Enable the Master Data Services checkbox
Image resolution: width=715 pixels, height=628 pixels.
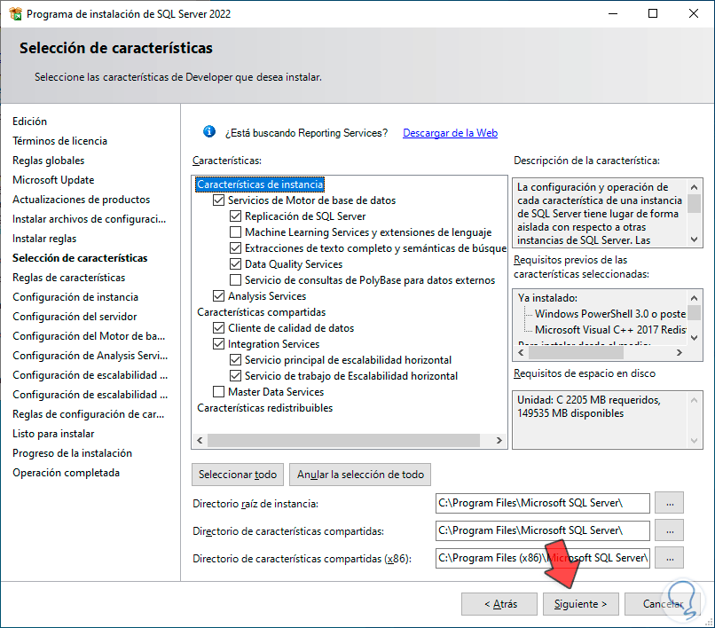(219, 392)
